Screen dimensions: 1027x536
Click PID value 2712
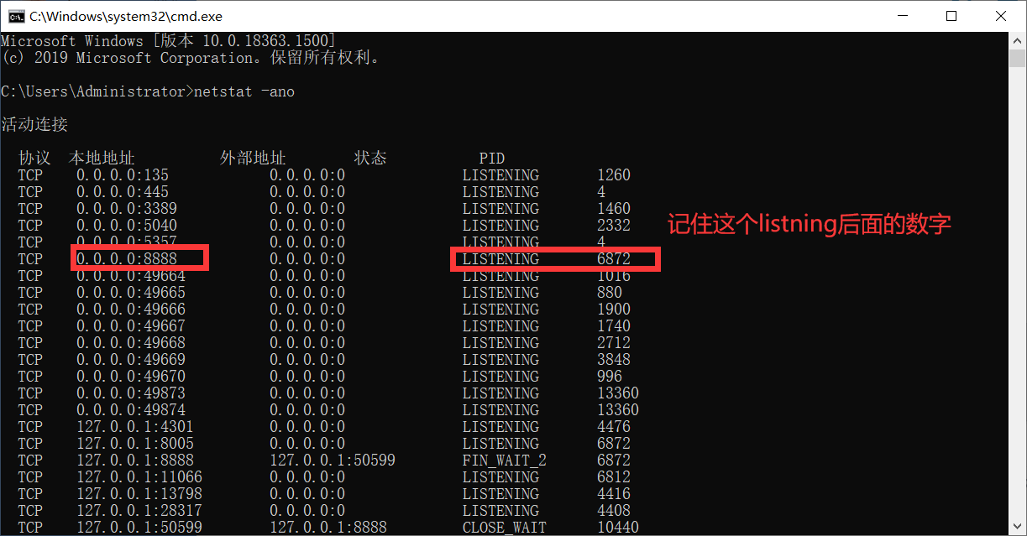point(614,343)
